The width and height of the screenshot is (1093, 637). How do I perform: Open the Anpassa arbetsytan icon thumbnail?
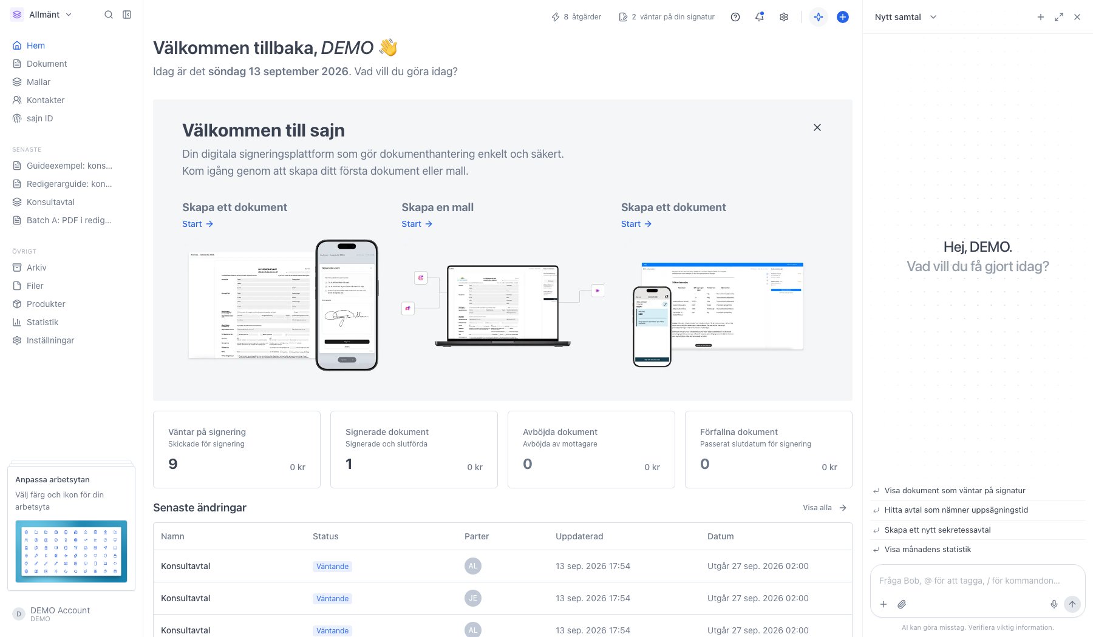click(x=71, y=551)
